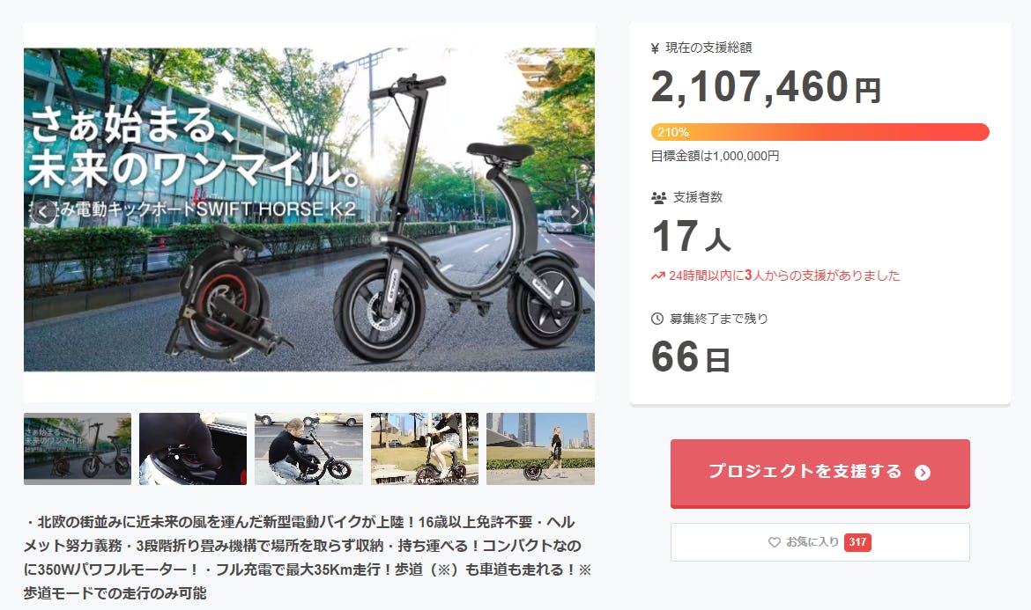Click the 2,107,460円 total amount
The image size is (1031, 610).
click(x=766, y=87)
